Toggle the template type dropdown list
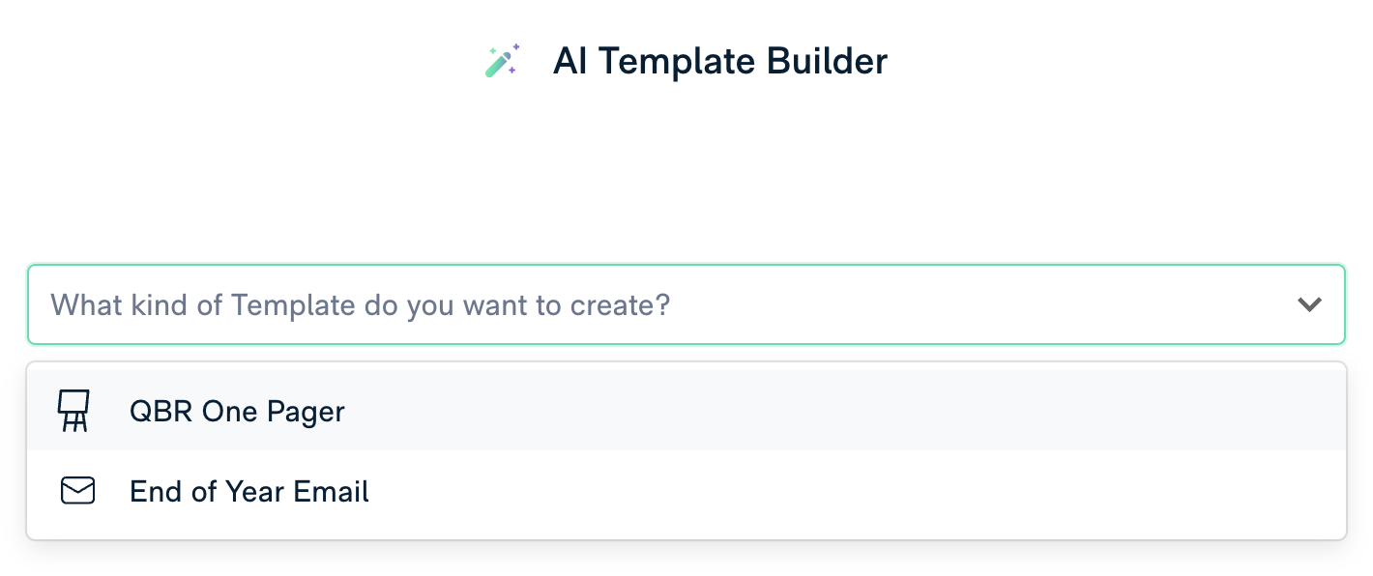 [1309, 304]
